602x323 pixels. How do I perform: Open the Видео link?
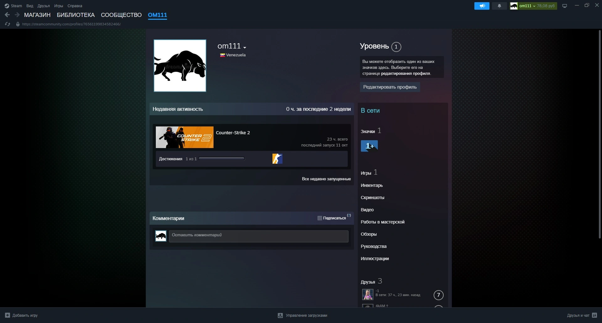pos(367,210)
